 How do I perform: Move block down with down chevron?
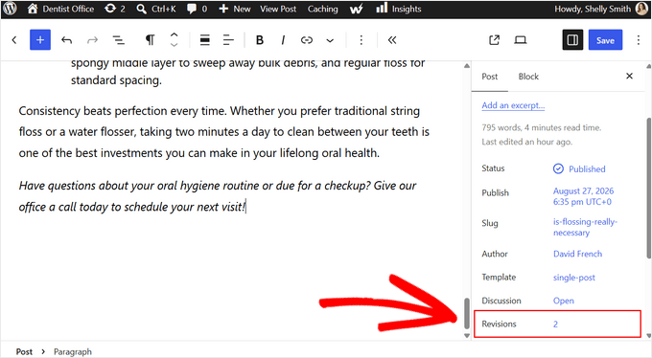tap(175, 45)
